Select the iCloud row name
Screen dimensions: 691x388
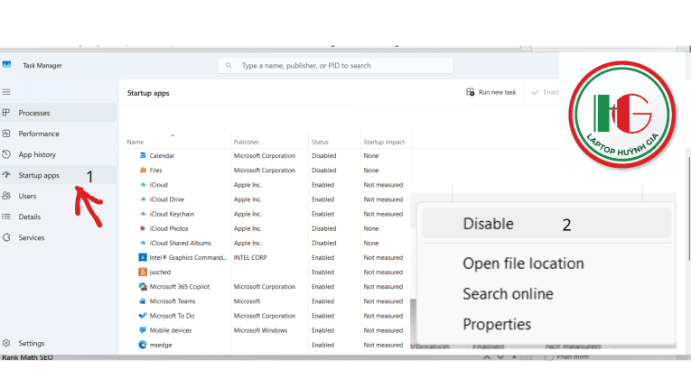coord(159,185)
